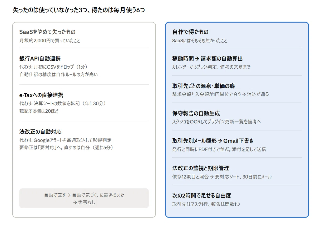Image resolution: width=316 pixels, height=227 pixels.
Task: Click the line 発行と同時にPDF付きで並ぶ。添付を足して送信
Action: pos(219,149)
